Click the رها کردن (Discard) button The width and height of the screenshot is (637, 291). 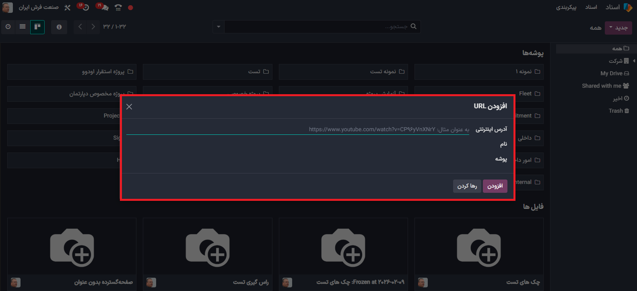click(x=467, y=186)
